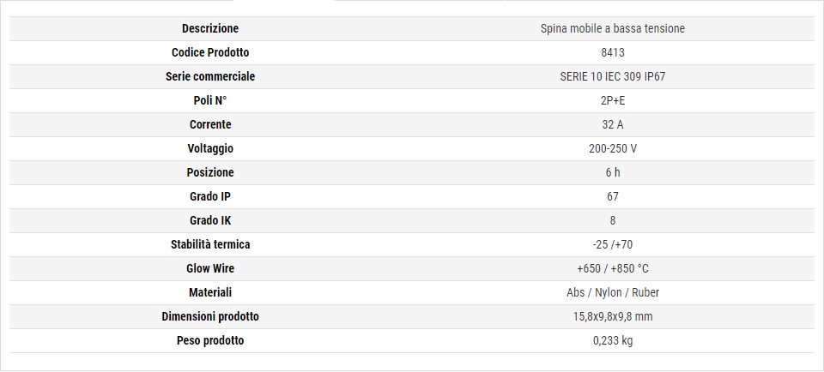Select the '6 h' position value

[x=612, y=172]
